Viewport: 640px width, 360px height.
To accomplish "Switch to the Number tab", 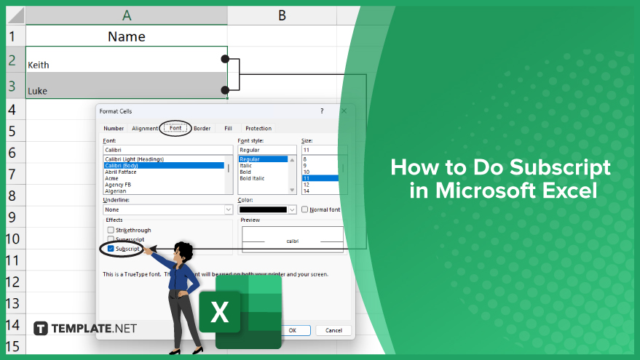I will tap(114, 129).
